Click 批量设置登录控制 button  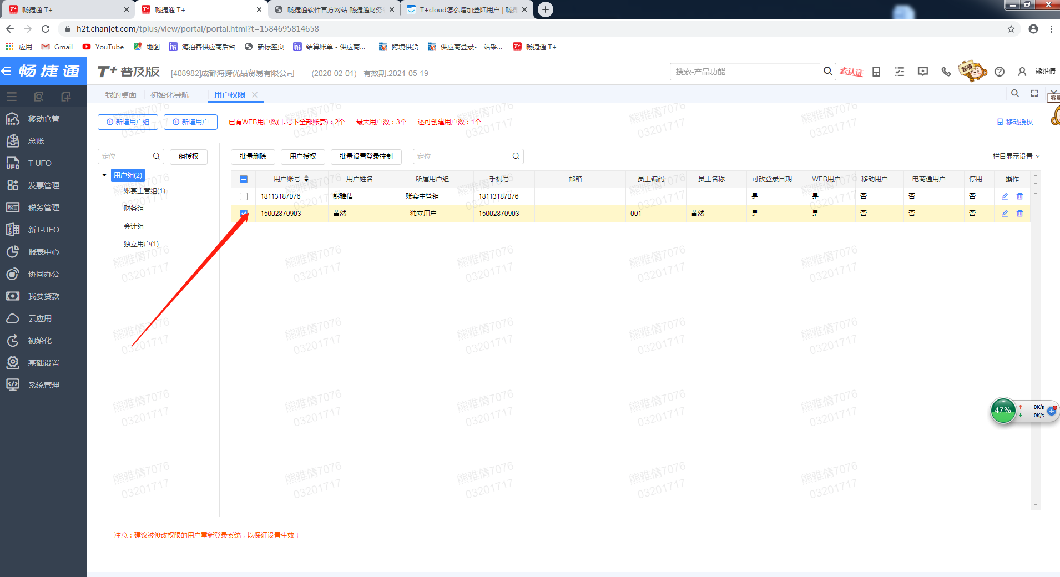click(366, 156)
